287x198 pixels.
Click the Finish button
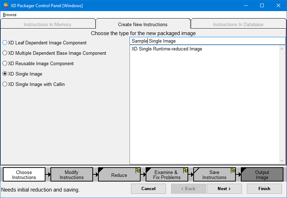[264, 189]
